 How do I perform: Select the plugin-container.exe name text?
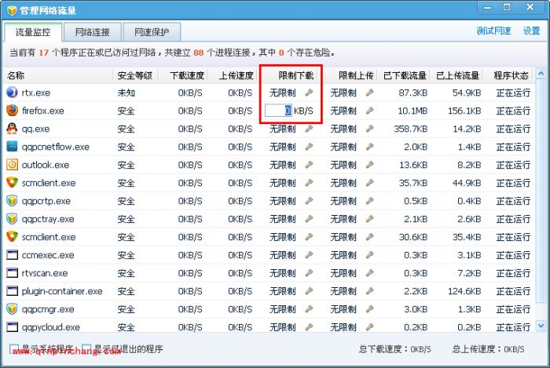(62, 291)
